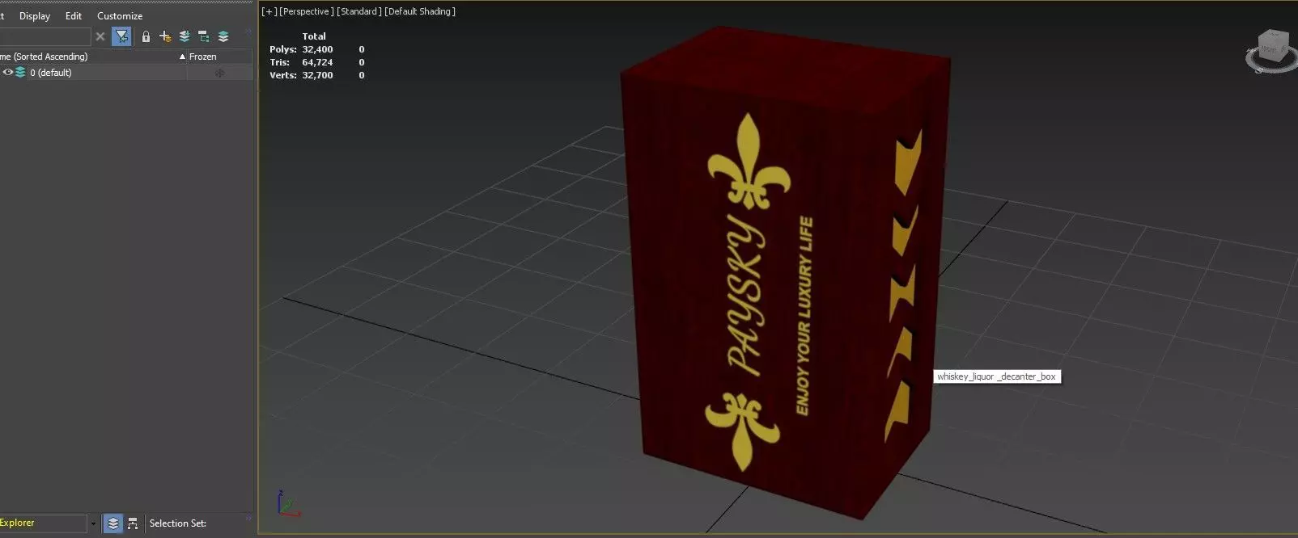Switch to Sort by Layer mode
1298x538 pixels.
pyautogui.click(x=113, y=523)
